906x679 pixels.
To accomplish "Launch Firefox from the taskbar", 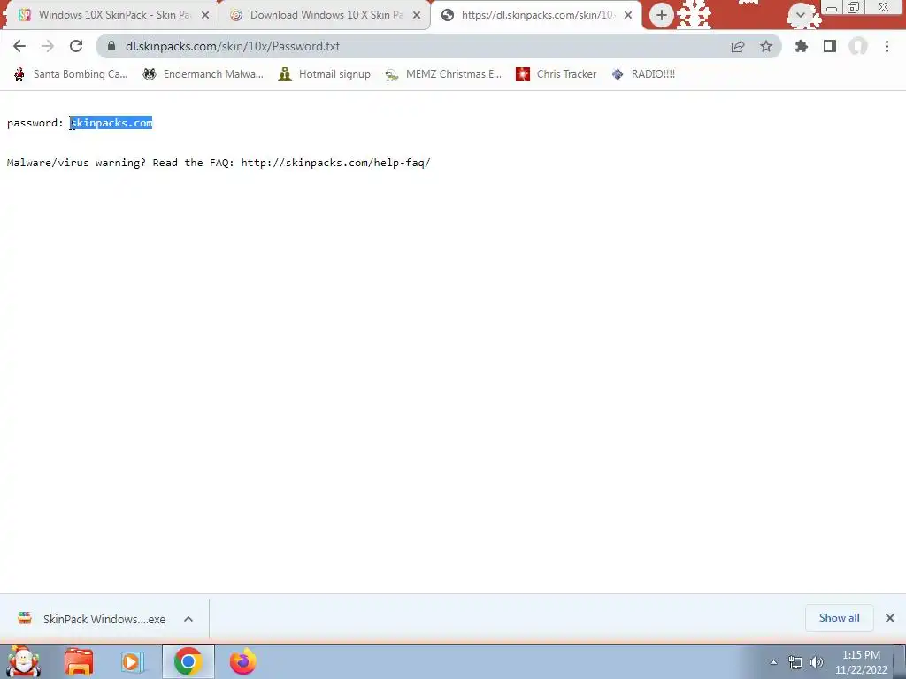I will coord(242,661).
